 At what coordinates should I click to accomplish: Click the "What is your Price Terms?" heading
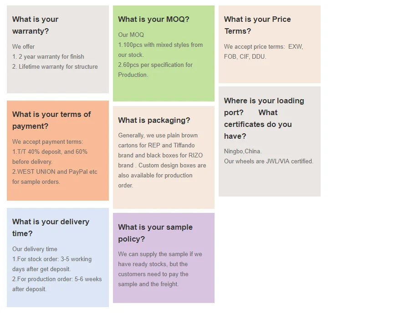pyautogui.click(x=257, y=25)
